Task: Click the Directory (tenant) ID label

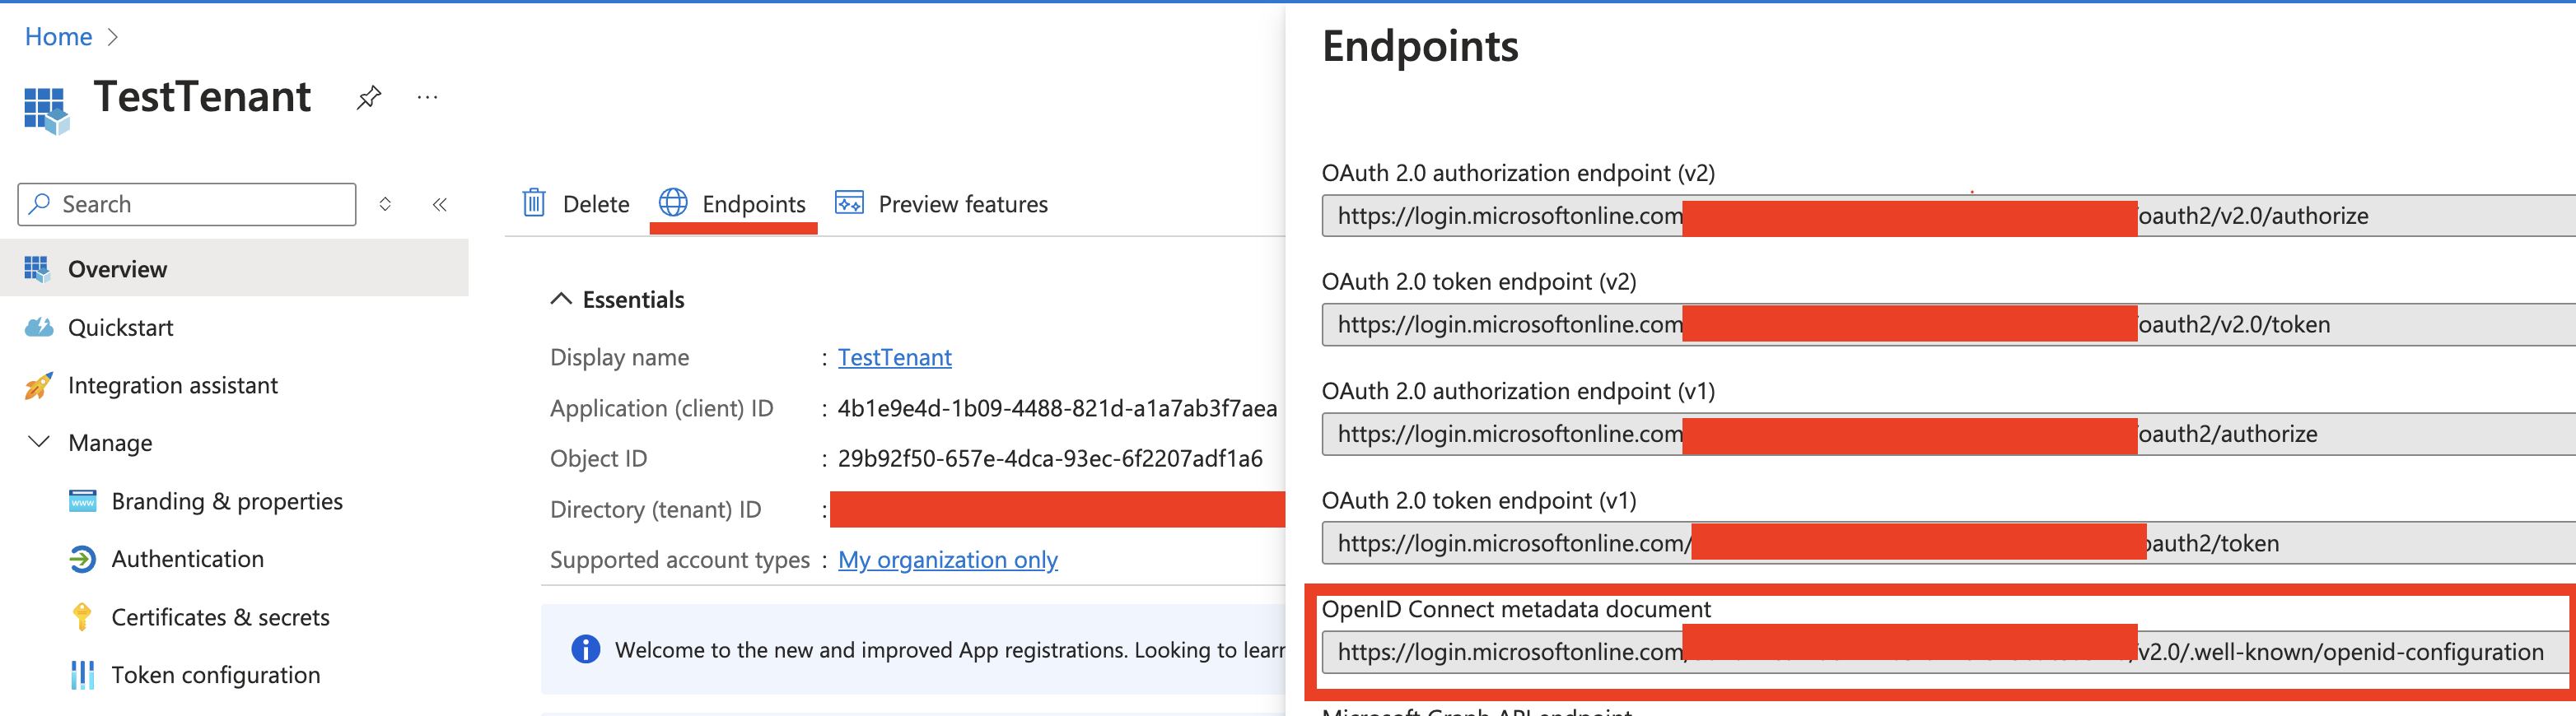Action: [655, 509]
